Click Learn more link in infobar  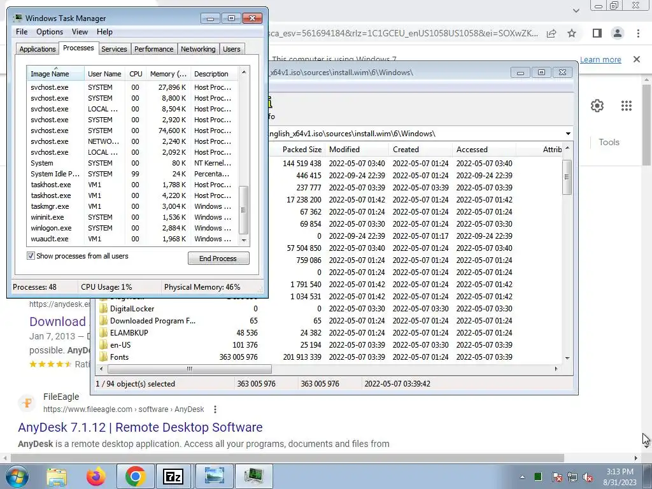point(600,59)
